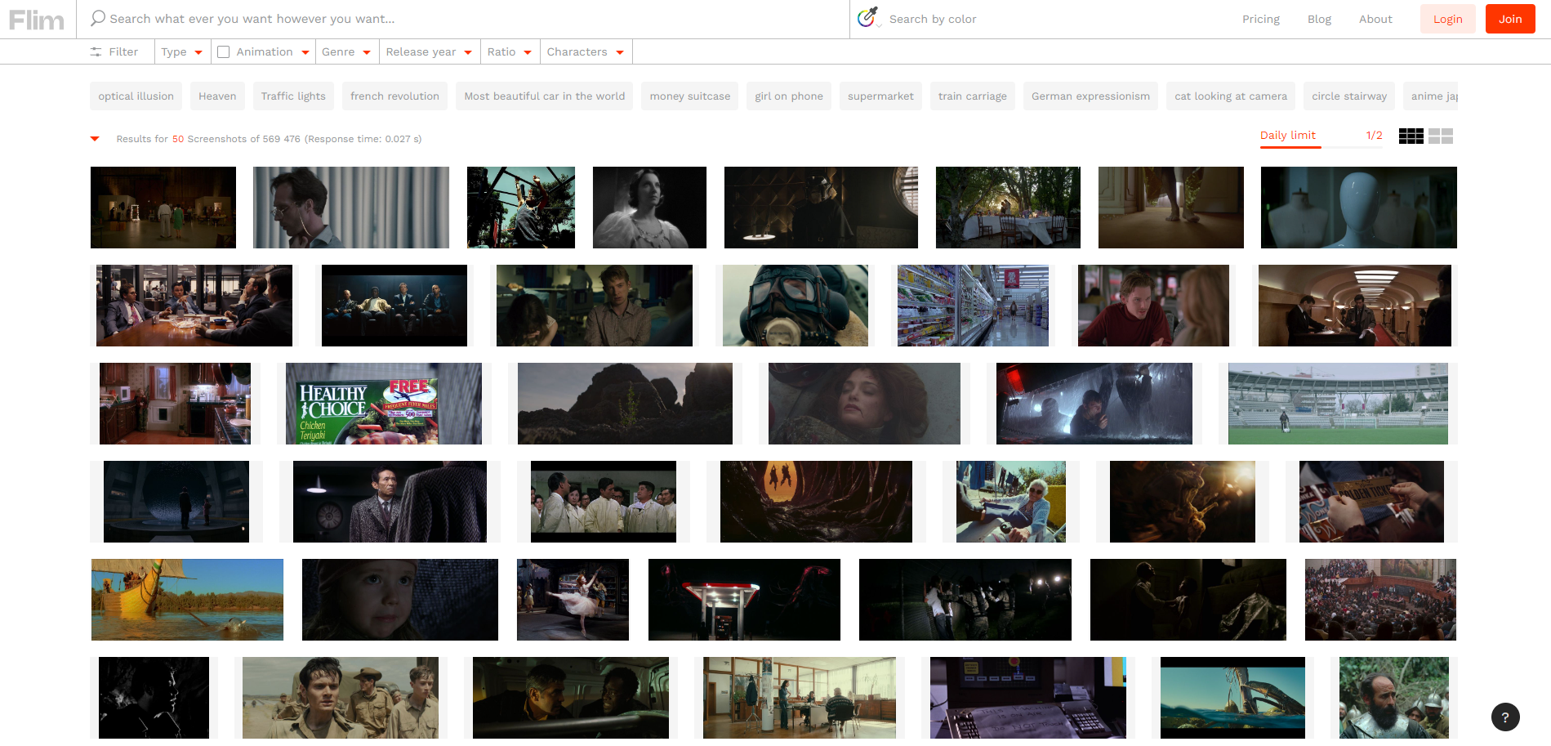Open the yellow boat on river thumbnail
1551x746 pixels.
click(x=187, y=600)
